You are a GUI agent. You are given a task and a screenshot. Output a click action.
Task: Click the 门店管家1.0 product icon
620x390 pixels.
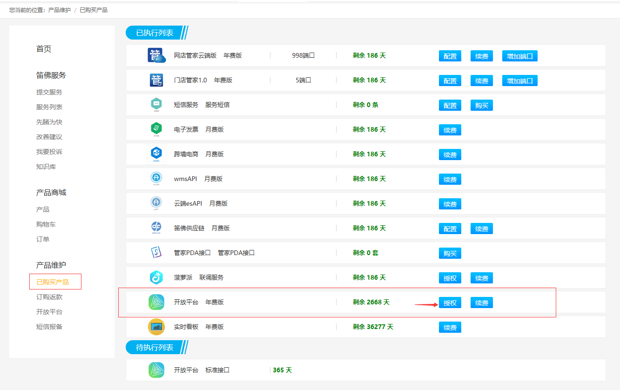click(156, 80)
